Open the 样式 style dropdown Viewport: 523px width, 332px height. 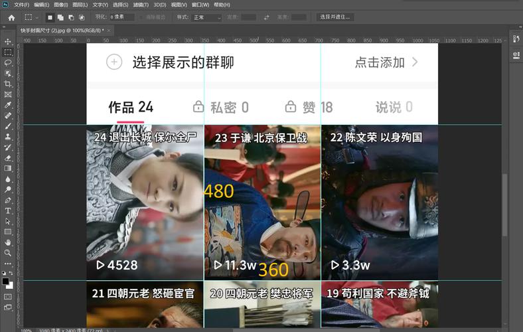207,17
